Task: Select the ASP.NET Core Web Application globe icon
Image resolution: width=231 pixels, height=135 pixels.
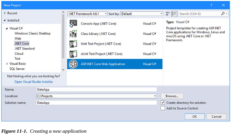Action: pos(73,64)
